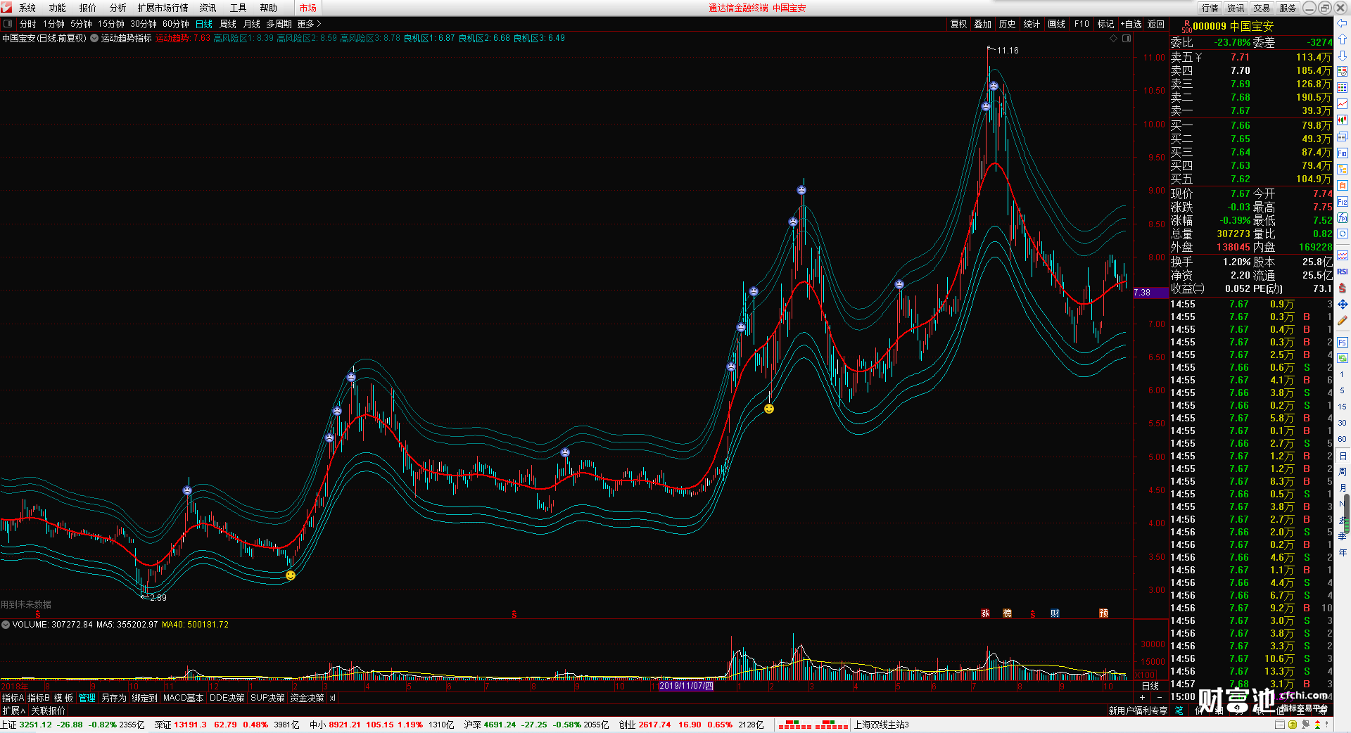Open the 复权 adjustment dropdown

[959, 24]
